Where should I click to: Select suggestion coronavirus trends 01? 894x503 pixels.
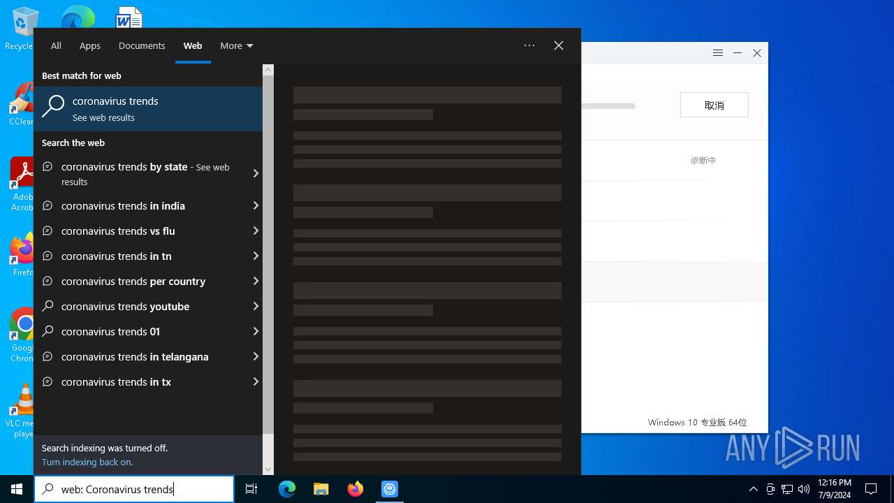pyautogui.click(x=141, y=331)
